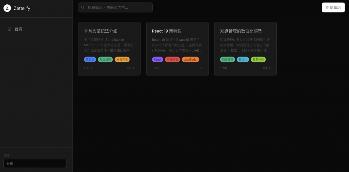The image size is (349, 172).
Task: Open the 系統 theme dropdown
Action: (35, 164)
